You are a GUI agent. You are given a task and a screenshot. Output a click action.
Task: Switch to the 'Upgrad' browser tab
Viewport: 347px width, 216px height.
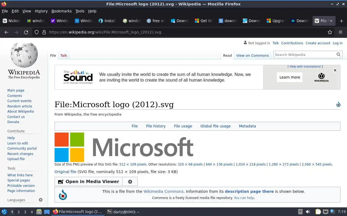pos(276,21)
